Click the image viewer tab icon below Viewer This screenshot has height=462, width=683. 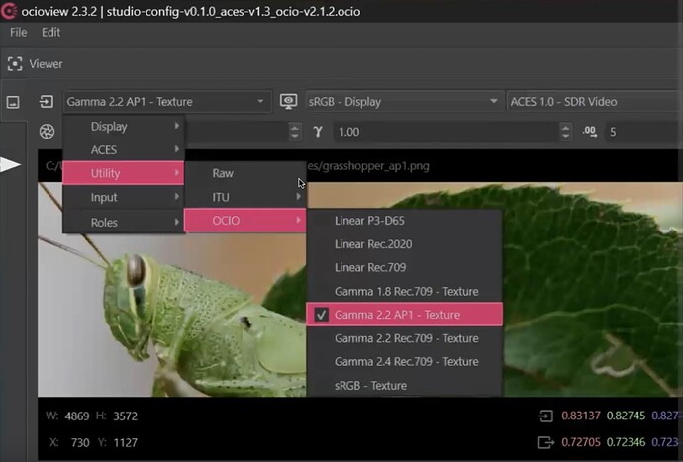point(13,102)
